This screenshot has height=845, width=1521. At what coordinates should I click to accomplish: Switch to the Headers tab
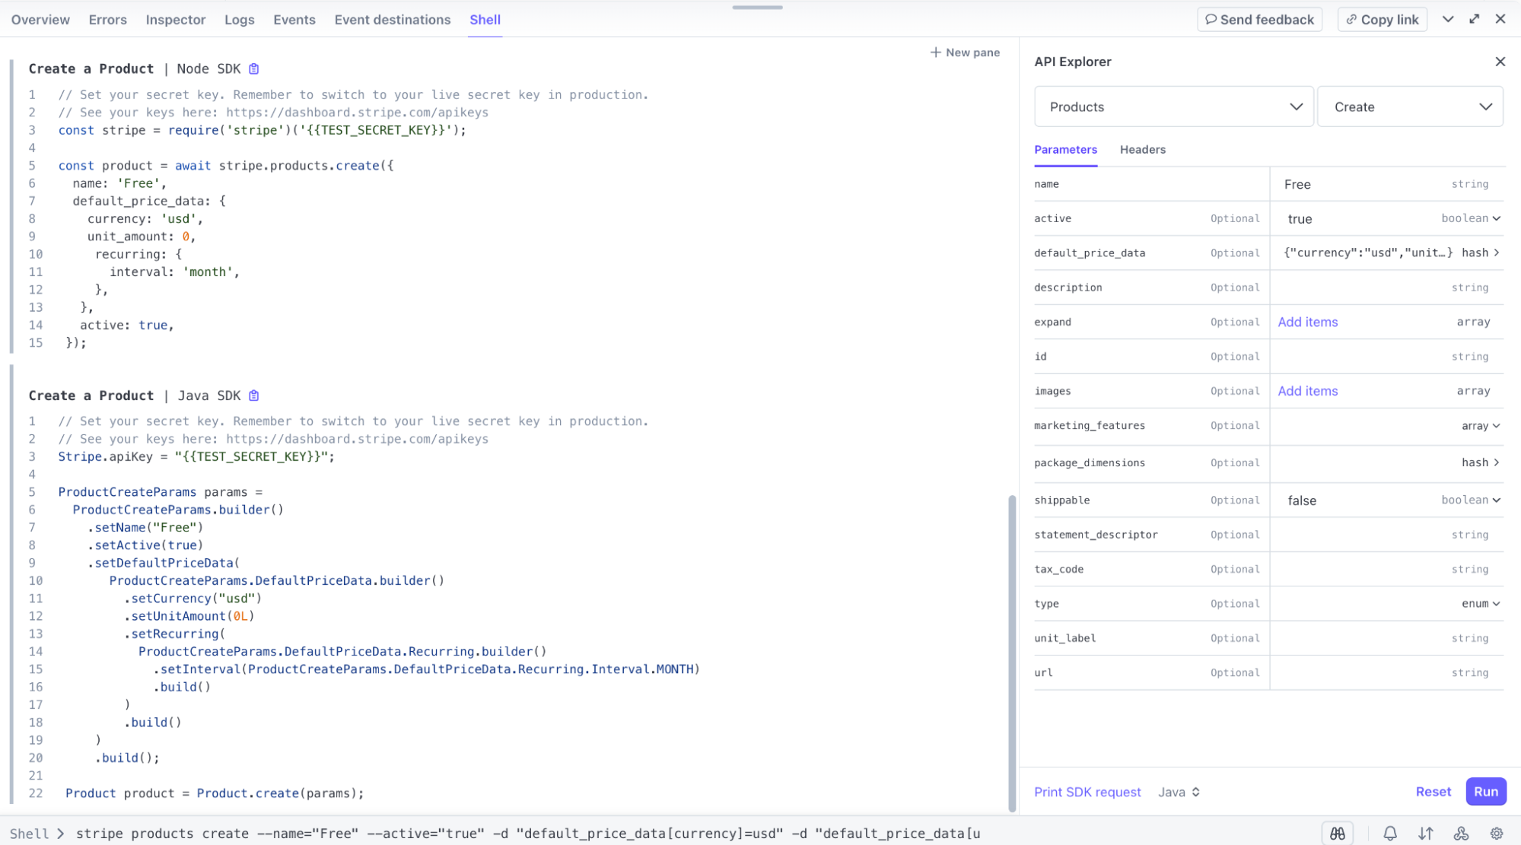1142,150
